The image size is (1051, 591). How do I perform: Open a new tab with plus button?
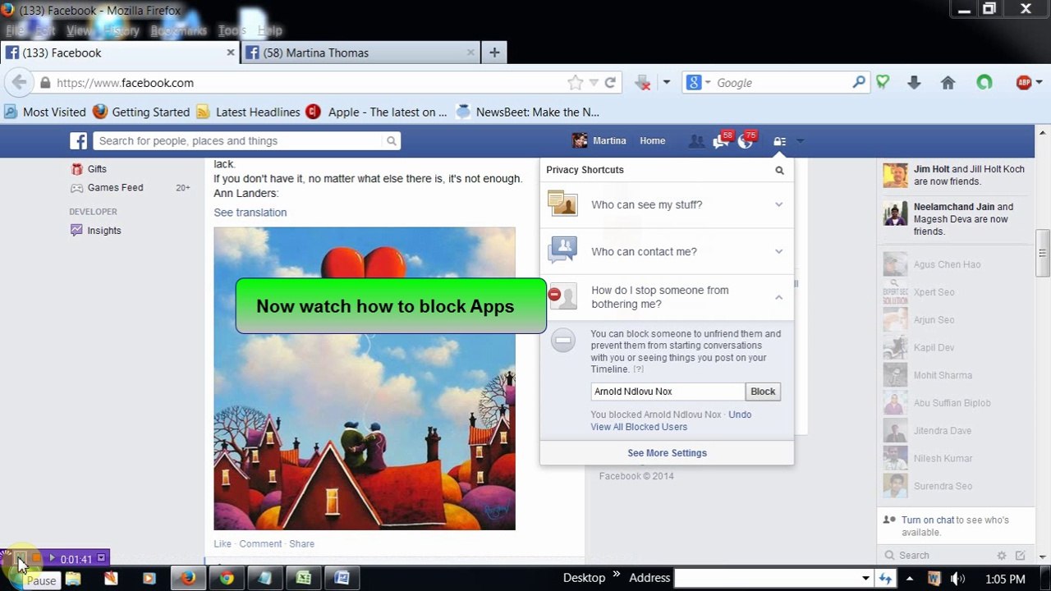(494, 53)
